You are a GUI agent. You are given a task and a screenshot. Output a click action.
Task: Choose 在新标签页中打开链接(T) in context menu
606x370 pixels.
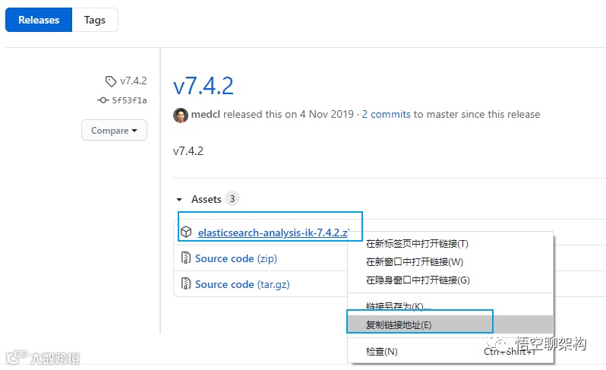tap(450, 244)
